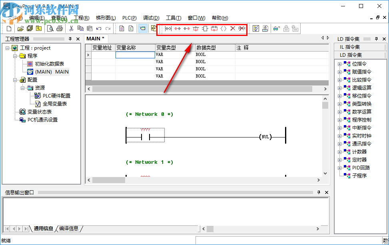
Task: Click the Print preview toolbar icon
Action: click(50, 29)
